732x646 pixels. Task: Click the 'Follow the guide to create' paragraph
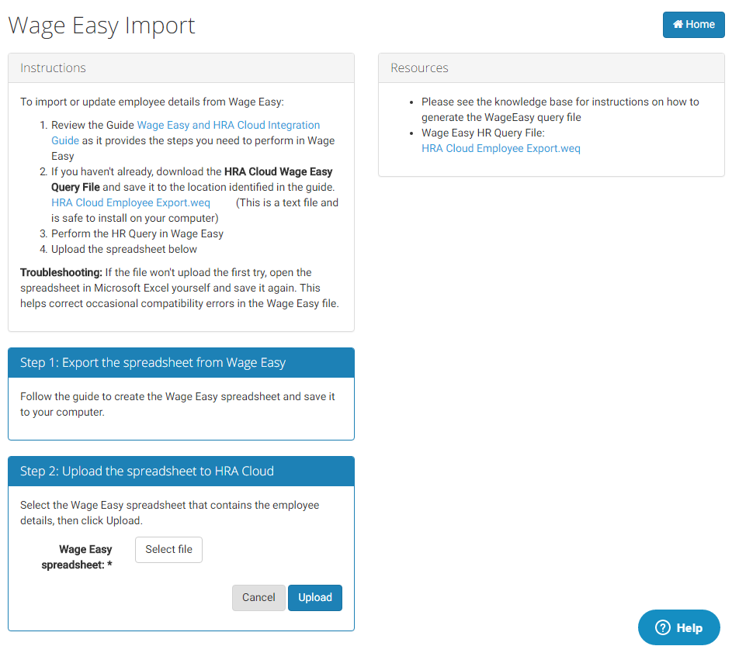tap(178, 404)
